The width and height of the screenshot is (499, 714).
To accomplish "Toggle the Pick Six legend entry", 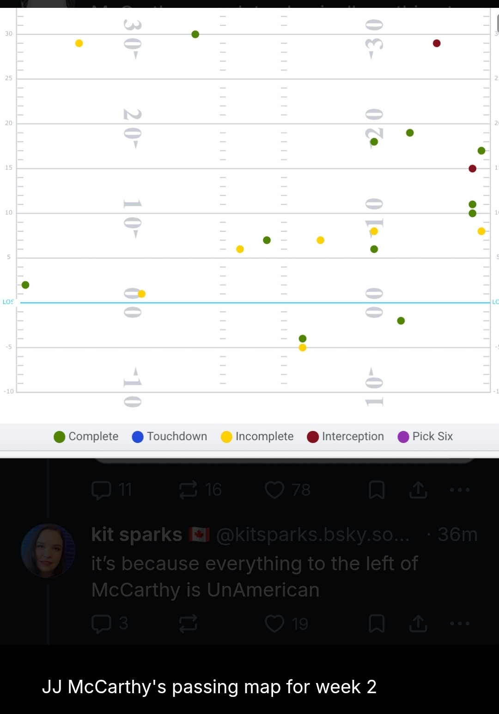I will point(425,437).
